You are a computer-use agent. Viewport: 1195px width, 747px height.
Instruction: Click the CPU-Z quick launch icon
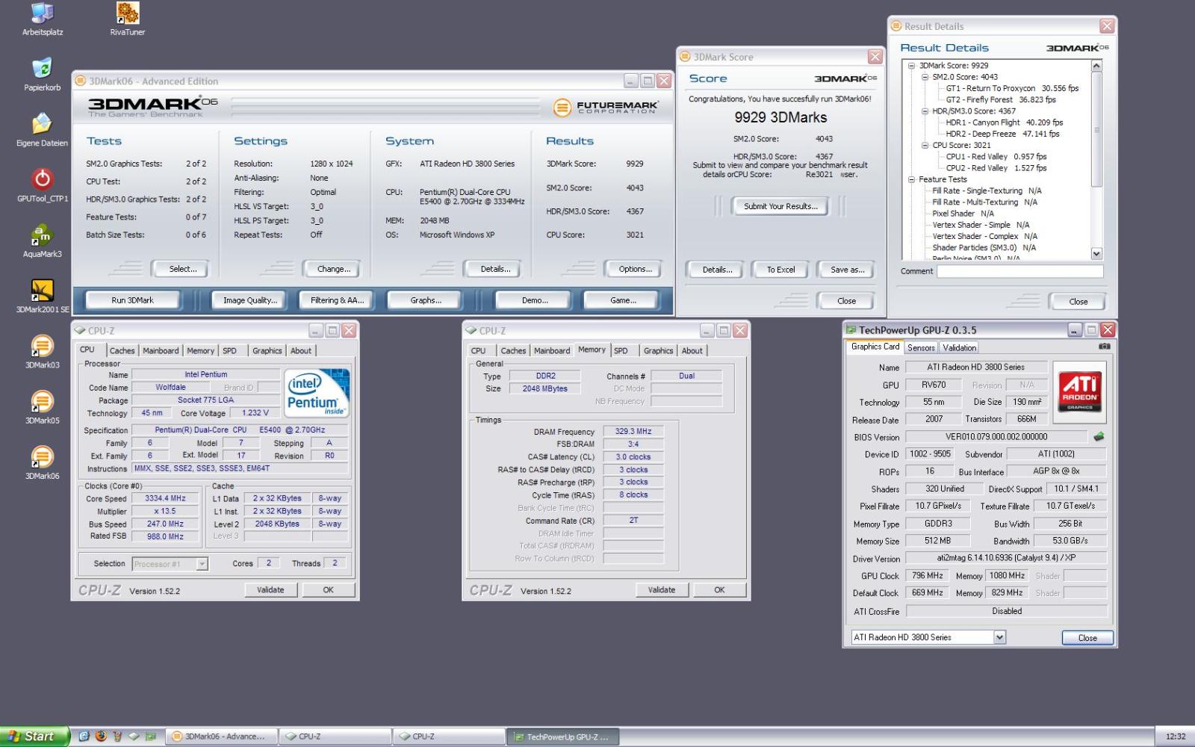(x=134, y=736)
